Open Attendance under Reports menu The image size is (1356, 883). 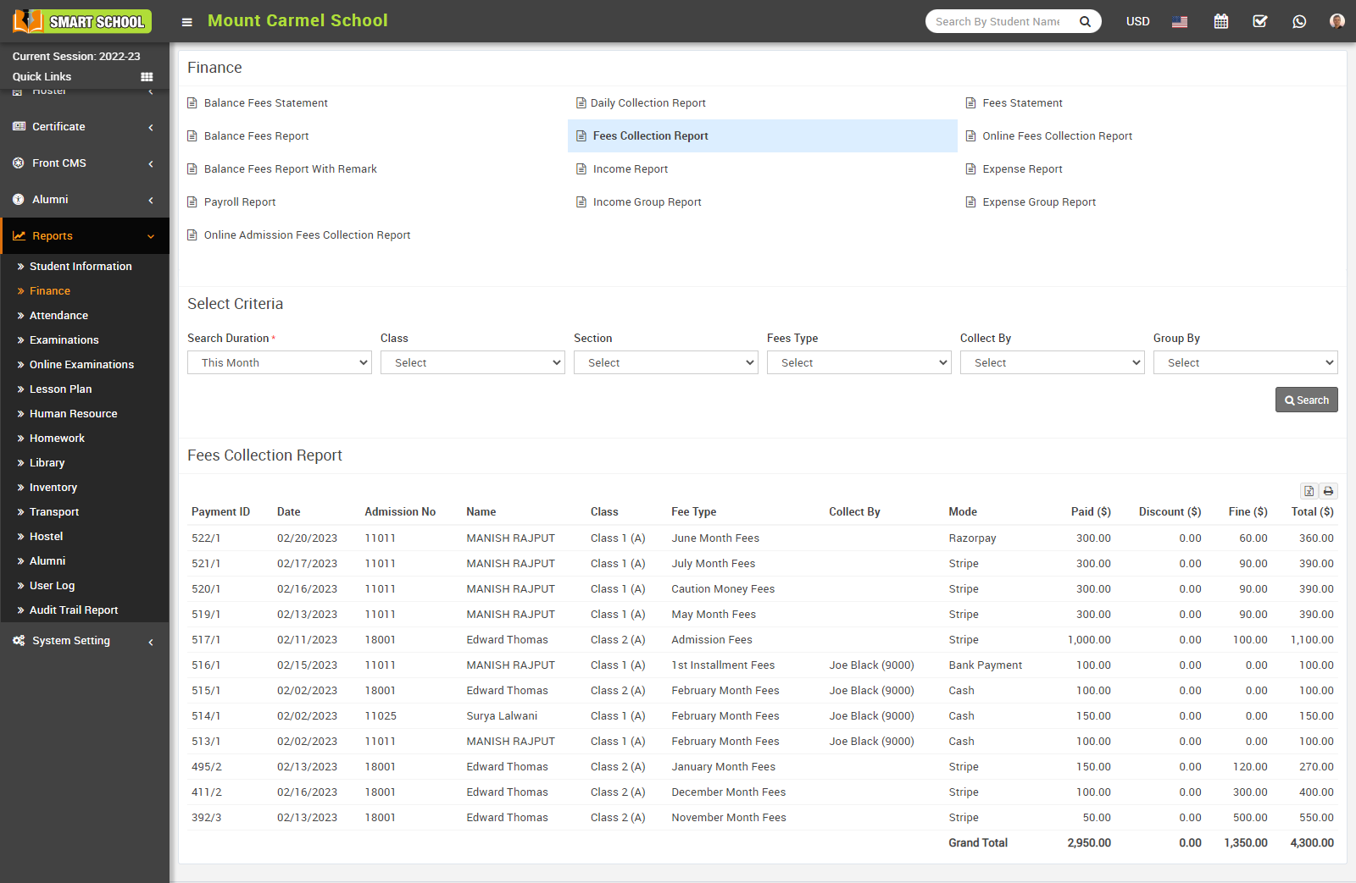point(58,316)
